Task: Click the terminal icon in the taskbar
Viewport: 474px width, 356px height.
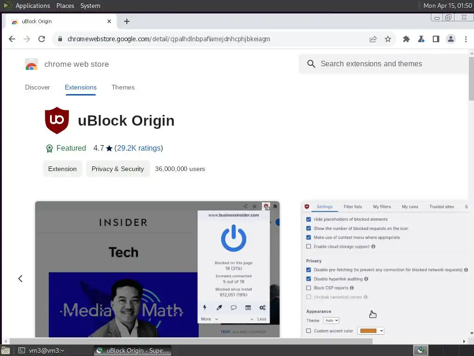Action: (21, 350)
